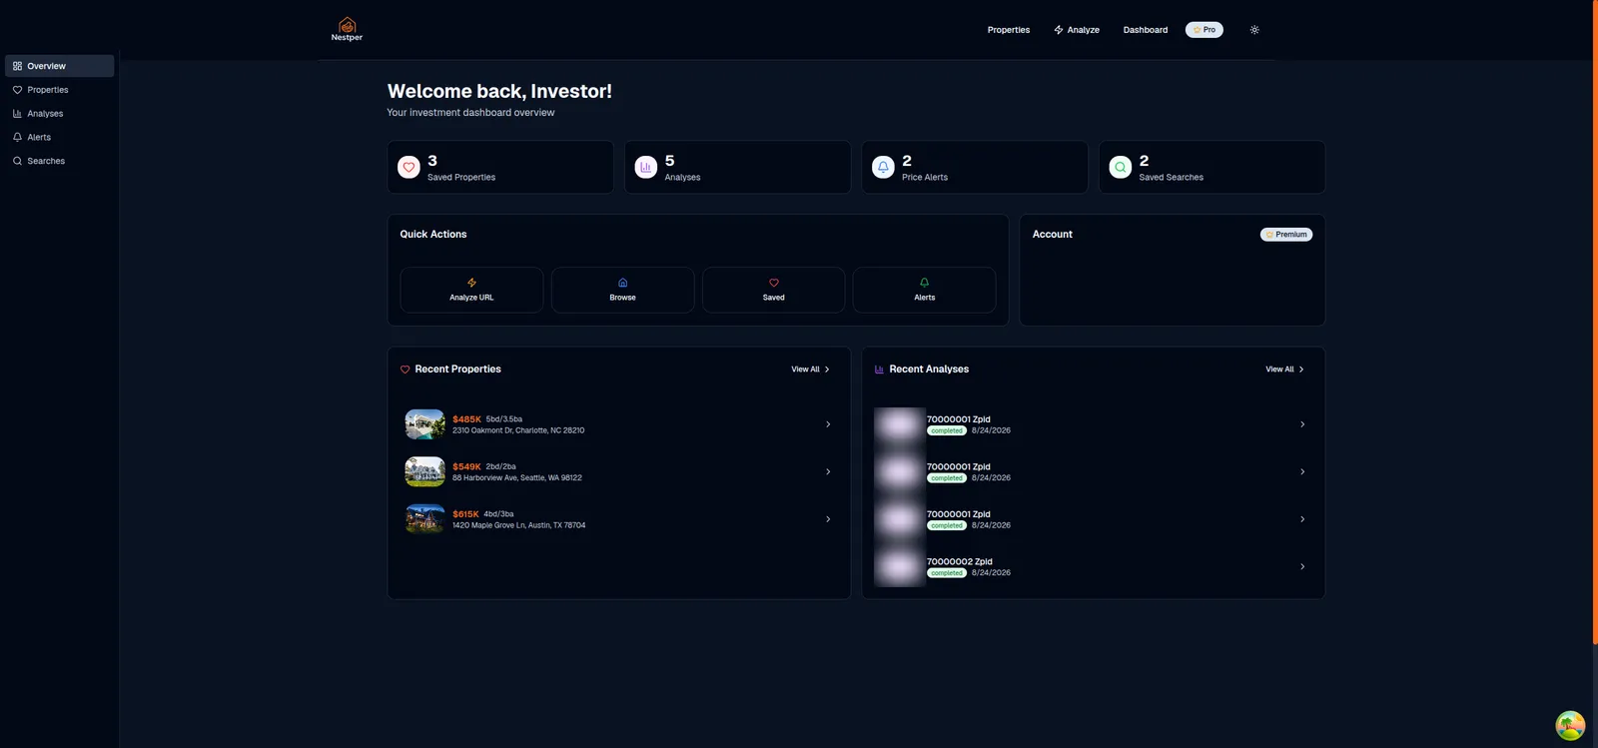This screenshot has width=1598, height=748.
Task: Open the $485K Oakmont Dr property thumbnail
Action: point(424,424)
